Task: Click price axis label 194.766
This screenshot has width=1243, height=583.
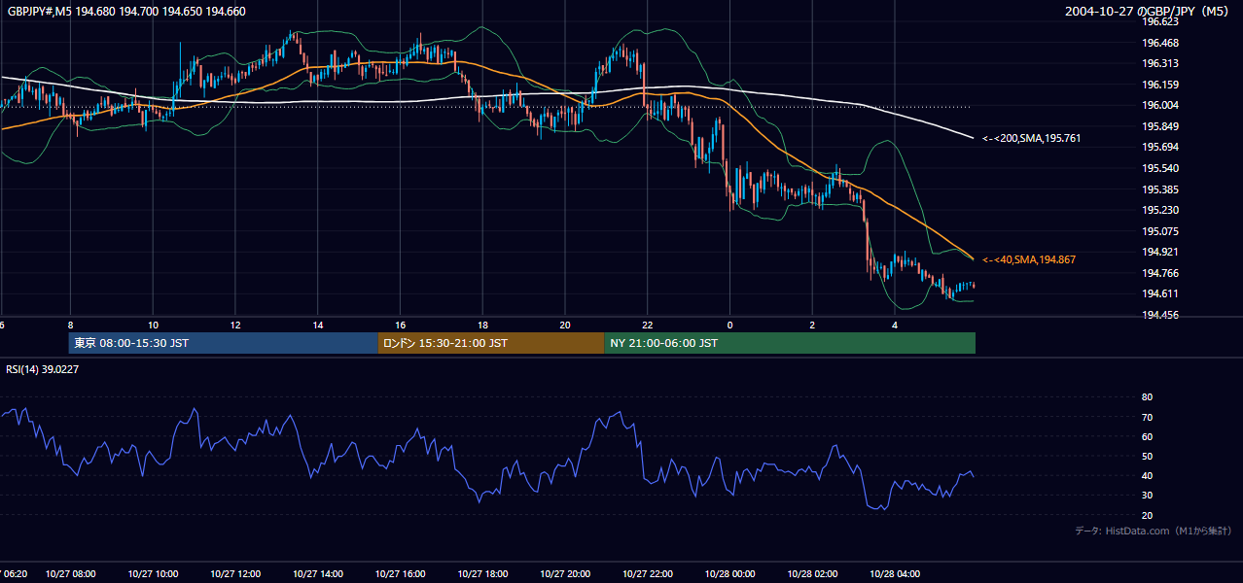Action: [1160, 273]
